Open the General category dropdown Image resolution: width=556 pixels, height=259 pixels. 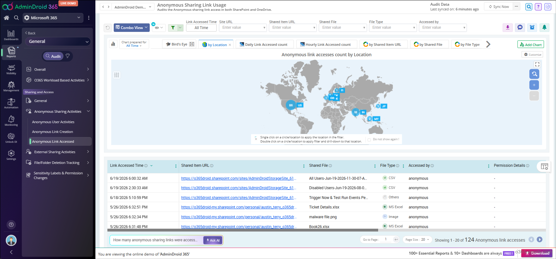tap(58, 41)
